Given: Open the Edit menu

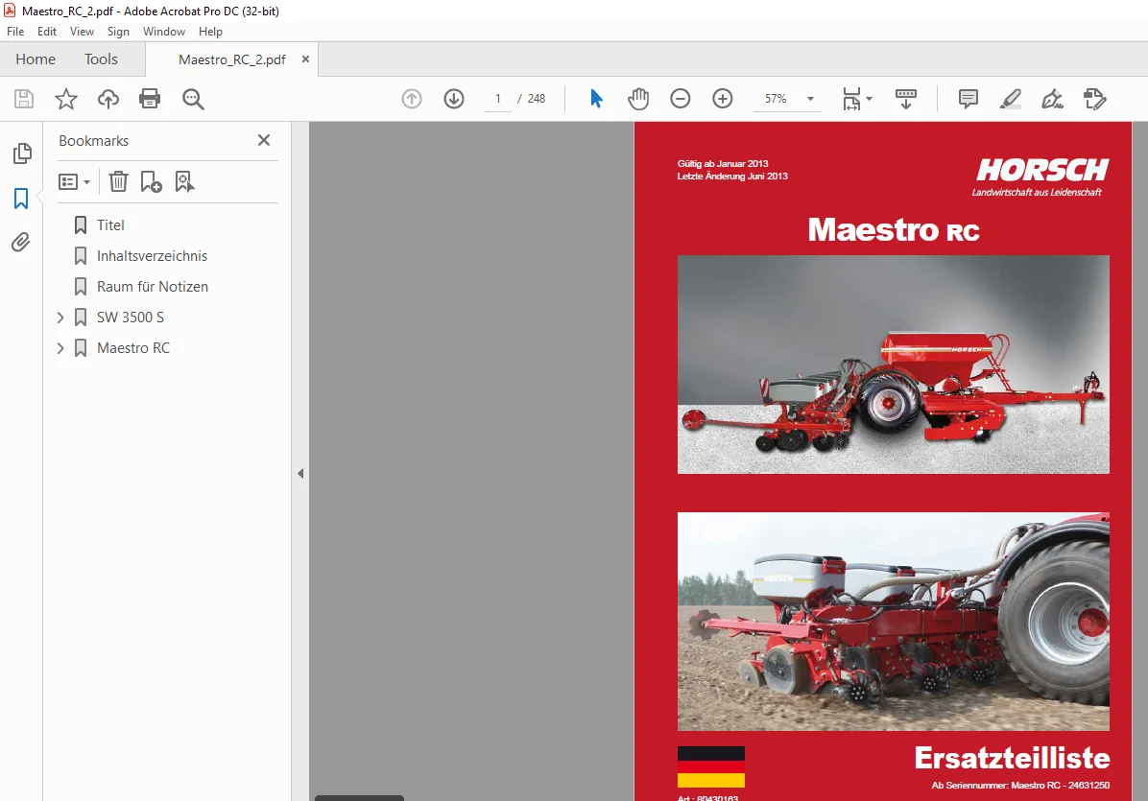Looking at the screenshot, I should (47, 32).
